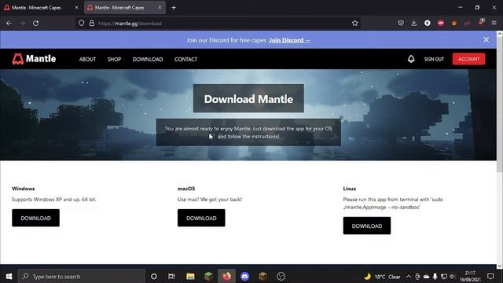Screen dimensions: 503x283
Task: Open the Windows Start menu
Action: click(x=9, y=276)
